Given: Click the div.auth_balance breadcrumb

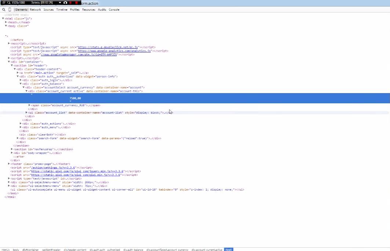Looking at the screenshot, I should 133,250.
